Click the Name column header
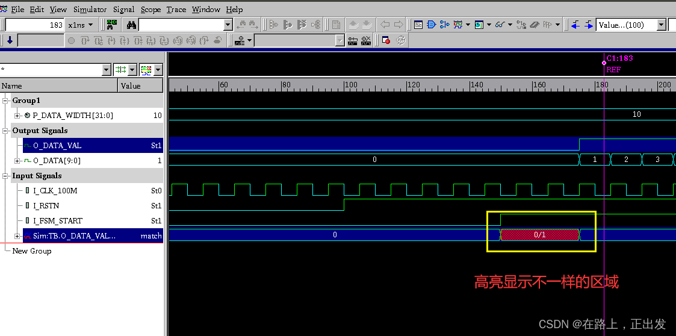676x336 pixels. (58, 86)
